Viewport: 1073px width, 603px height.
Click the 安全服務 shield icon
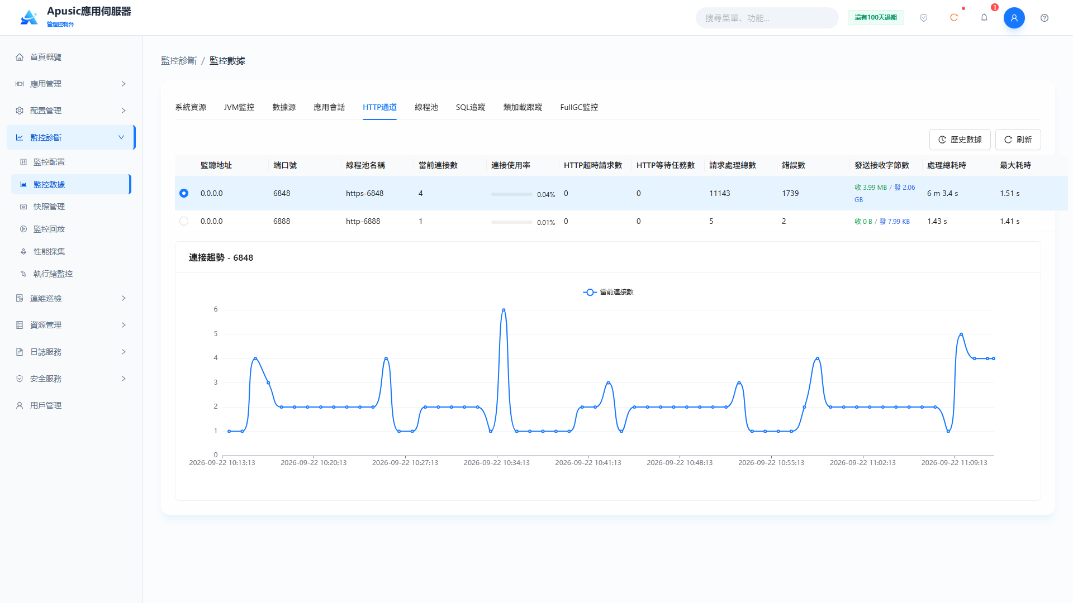(x=20, y=379)
